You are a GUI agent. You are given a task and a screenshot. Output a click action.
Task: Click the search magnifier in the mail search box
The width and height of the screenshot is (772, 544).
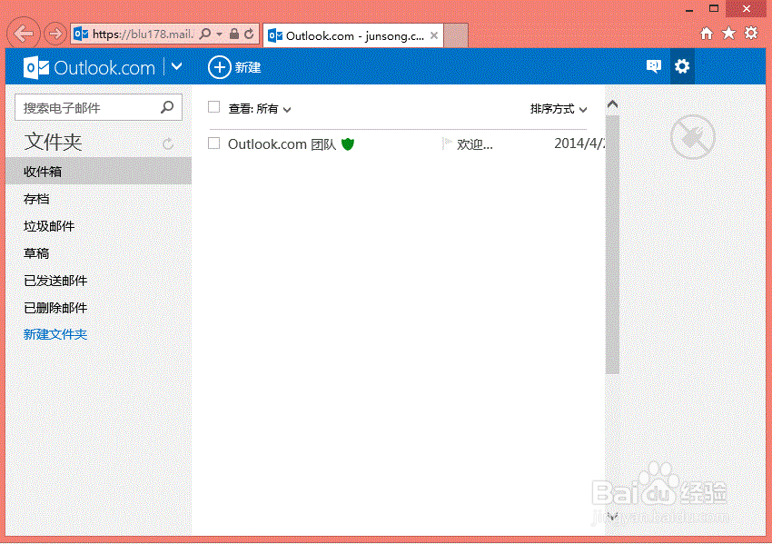[x=168, y=106]
